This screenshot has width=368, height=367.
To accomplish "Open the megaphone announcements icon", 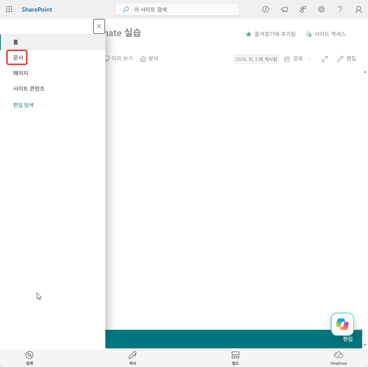I will (284, 9).
